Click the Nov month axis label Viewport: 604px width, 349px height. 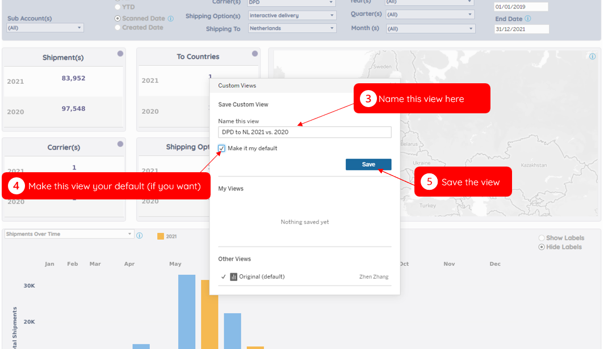(x=449, y=264)
